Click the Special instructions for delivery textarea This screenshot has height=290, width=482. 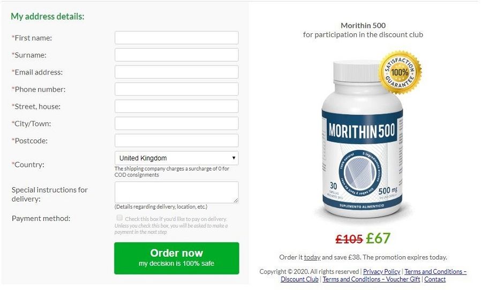176,192
